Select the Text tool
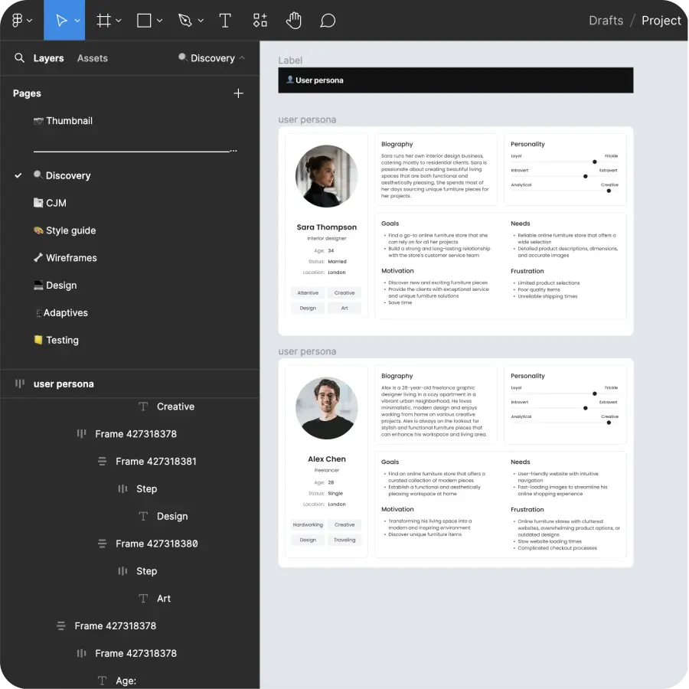Image resolution: width=689 pixels, height=689 pixels. [x=225, y=21]
